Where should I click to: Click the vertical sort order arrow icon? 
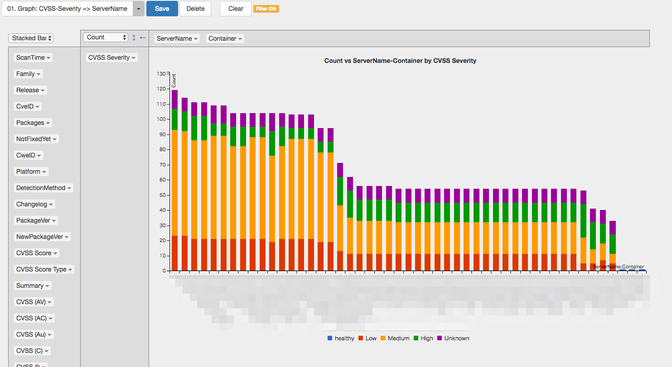134,38
